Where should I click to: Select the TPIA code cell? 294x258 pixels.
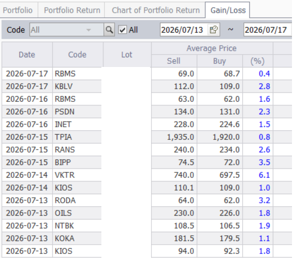point(77,137)
